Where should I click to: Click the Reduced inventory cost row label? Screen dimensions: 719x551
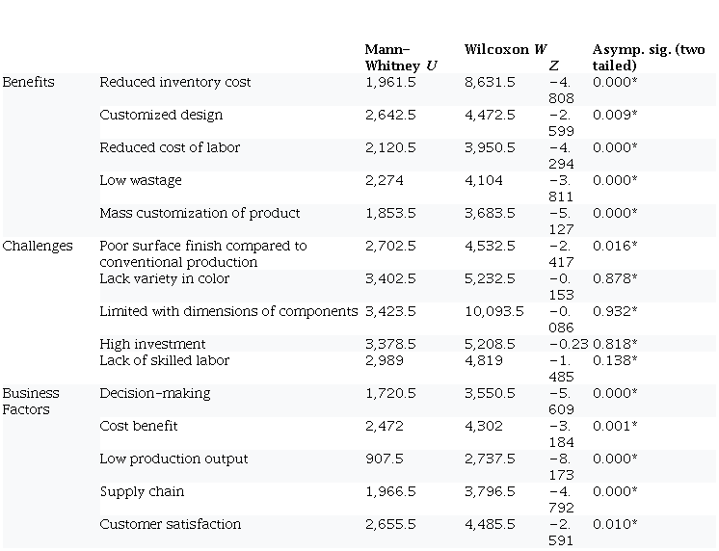pos(175,83)
